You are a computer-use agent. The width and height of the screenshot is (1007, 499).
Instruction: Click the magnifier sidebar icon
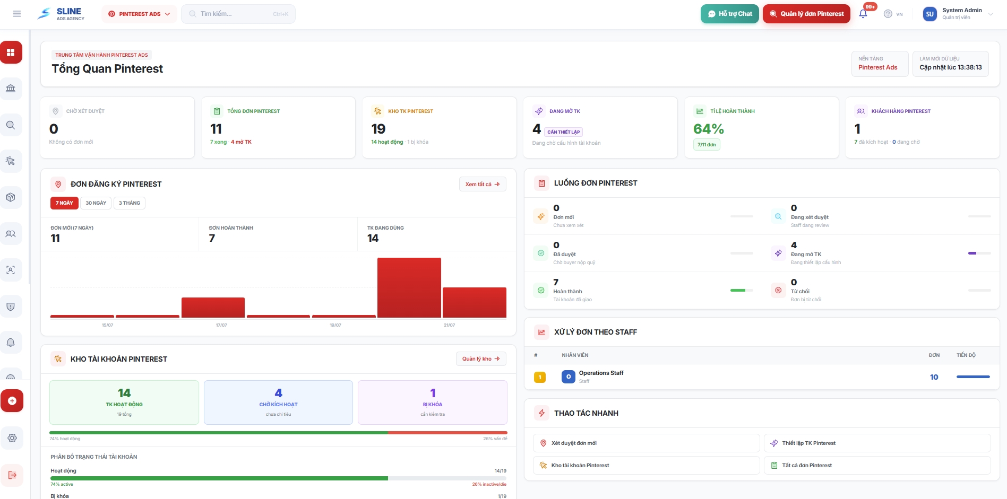coord(11,125)
